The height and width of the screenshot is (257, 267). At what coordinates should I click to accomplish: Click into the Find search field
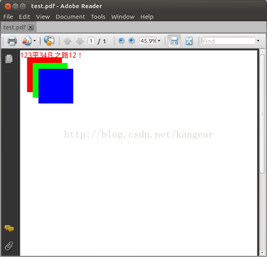coord(229,41)
